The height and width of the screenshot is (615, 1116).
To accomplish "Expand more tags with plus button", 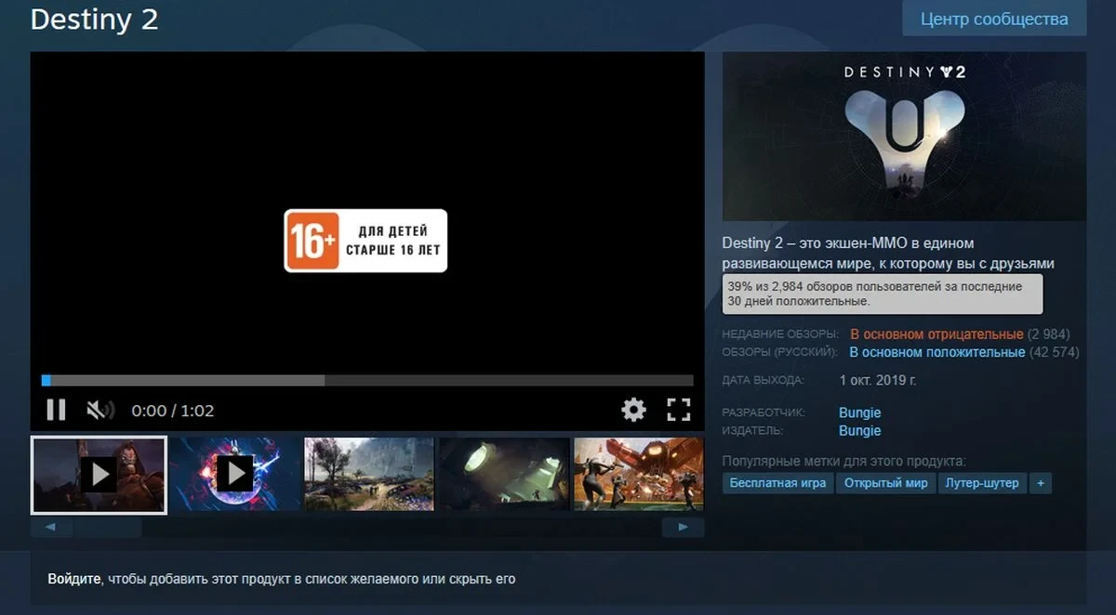I will pos(1041,483).
